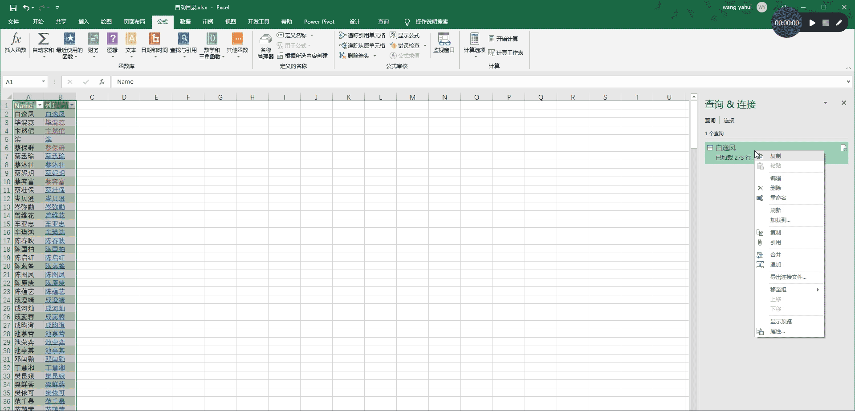Switch to the 查询 ribbon tab
This screenshot has height=411, width=855.
click(x=383, y=22)
